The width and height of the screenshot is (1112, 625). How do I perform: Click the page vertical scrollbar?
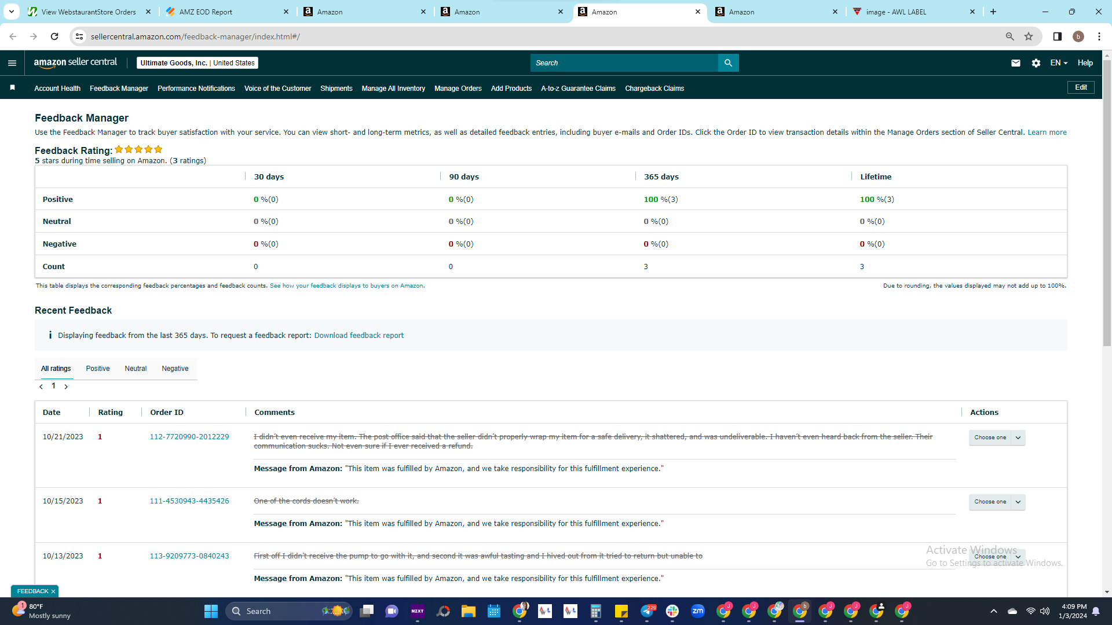[x=1107, y=203]
